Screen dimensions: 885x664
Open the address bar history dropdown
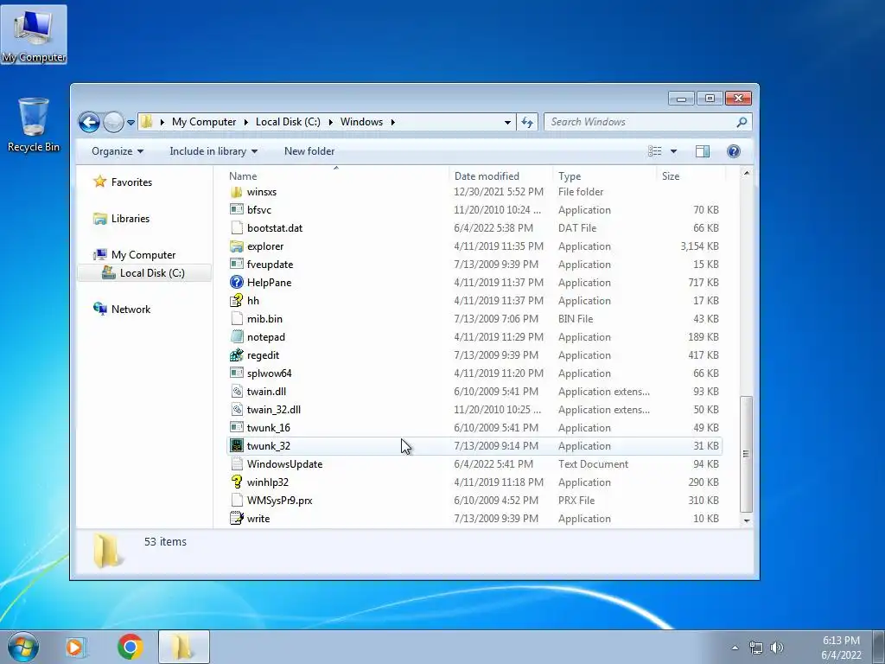click(x=507, y=122)
